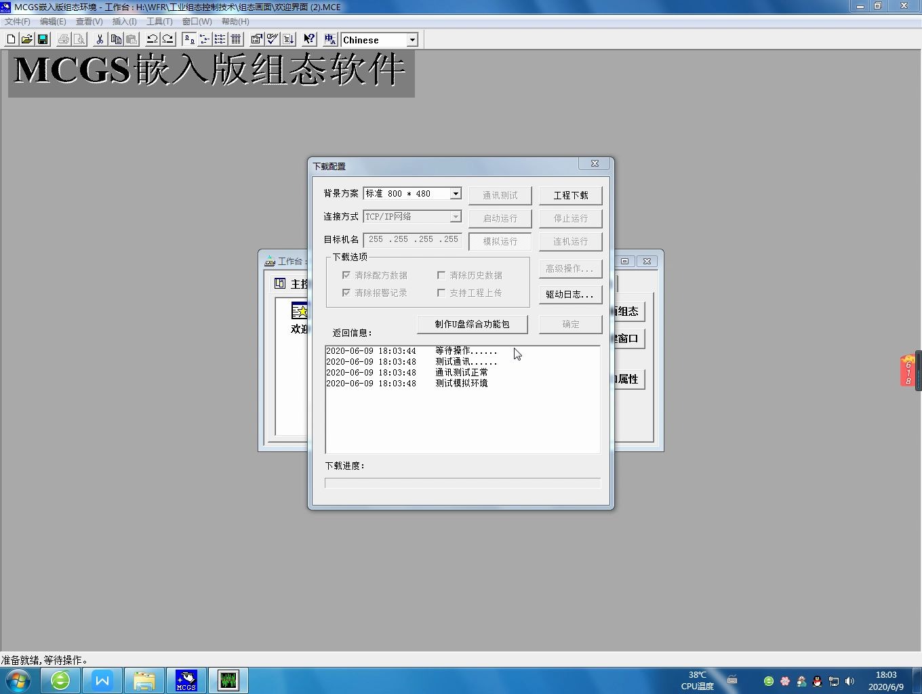Click the 通讯测试 button

500,195
